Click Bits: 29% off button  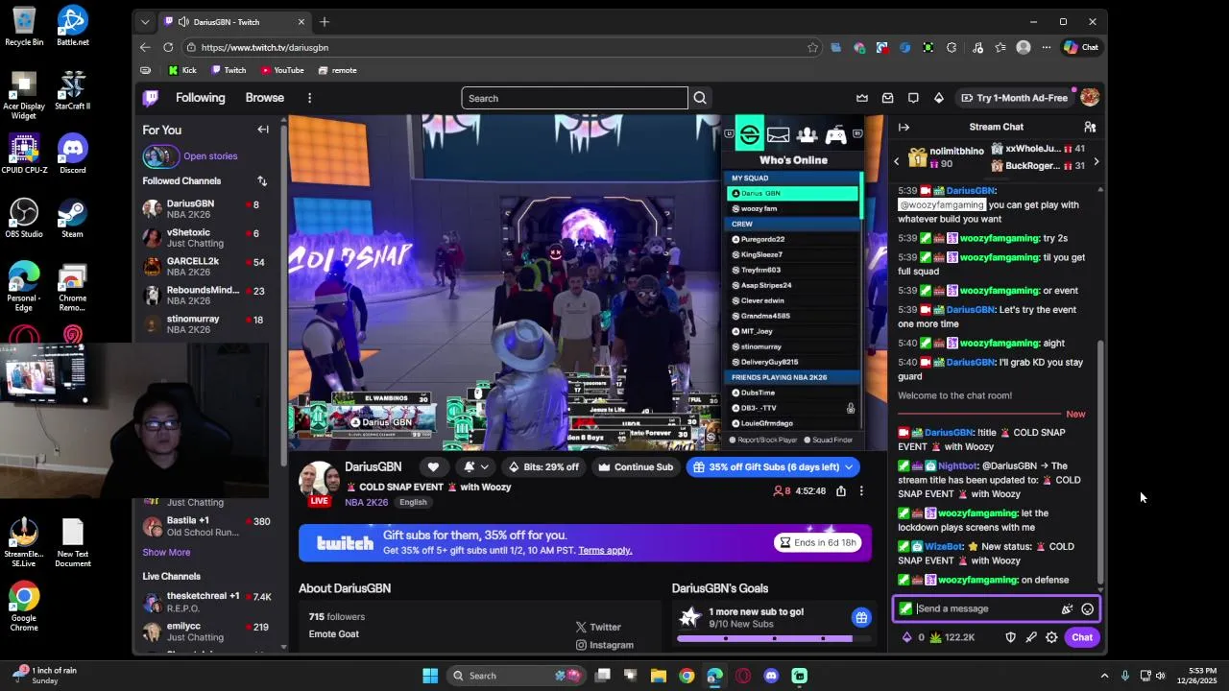tap(543, 467)
